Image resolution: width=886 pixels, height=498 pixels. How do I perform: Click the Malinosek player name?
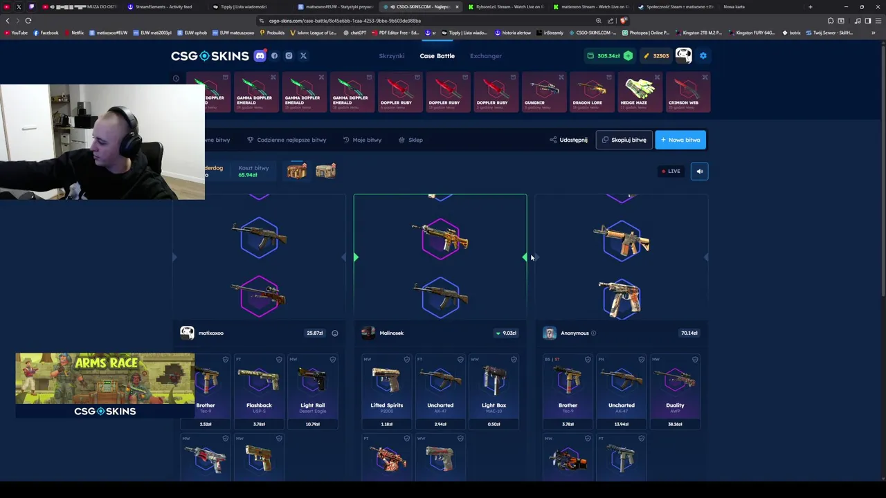click(x=391, y=333)
